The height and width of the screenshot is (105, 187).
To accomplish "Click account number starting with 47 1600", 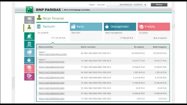I will (96, 93).
